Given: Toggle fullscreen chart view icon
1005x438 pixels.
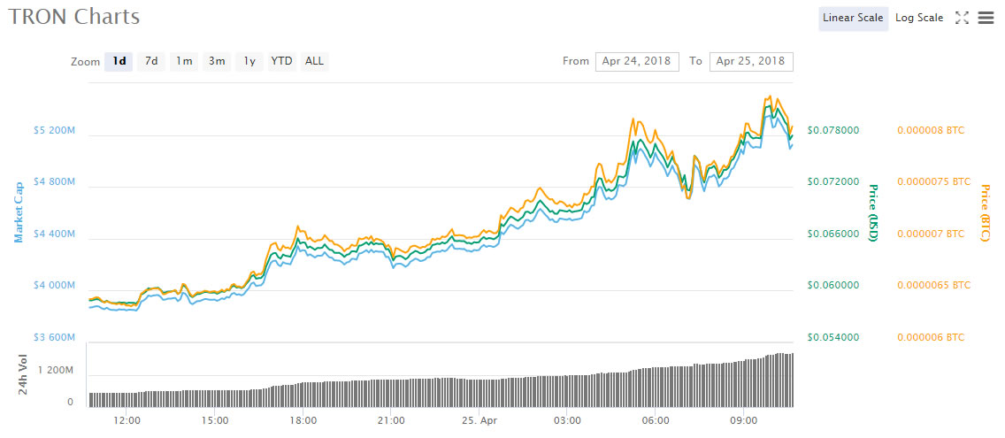Looking at the screenshot, I should pyautogui.click(x=963, y=19).
